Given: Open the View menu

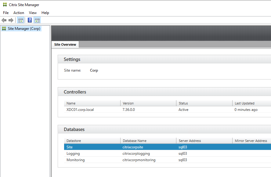Looking at the screenshot, I should pos(33,13).
